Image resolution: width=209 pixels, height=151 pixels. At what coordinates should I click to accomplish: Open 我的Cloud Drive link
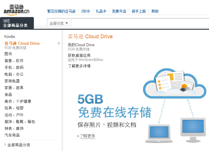(81, 45)
